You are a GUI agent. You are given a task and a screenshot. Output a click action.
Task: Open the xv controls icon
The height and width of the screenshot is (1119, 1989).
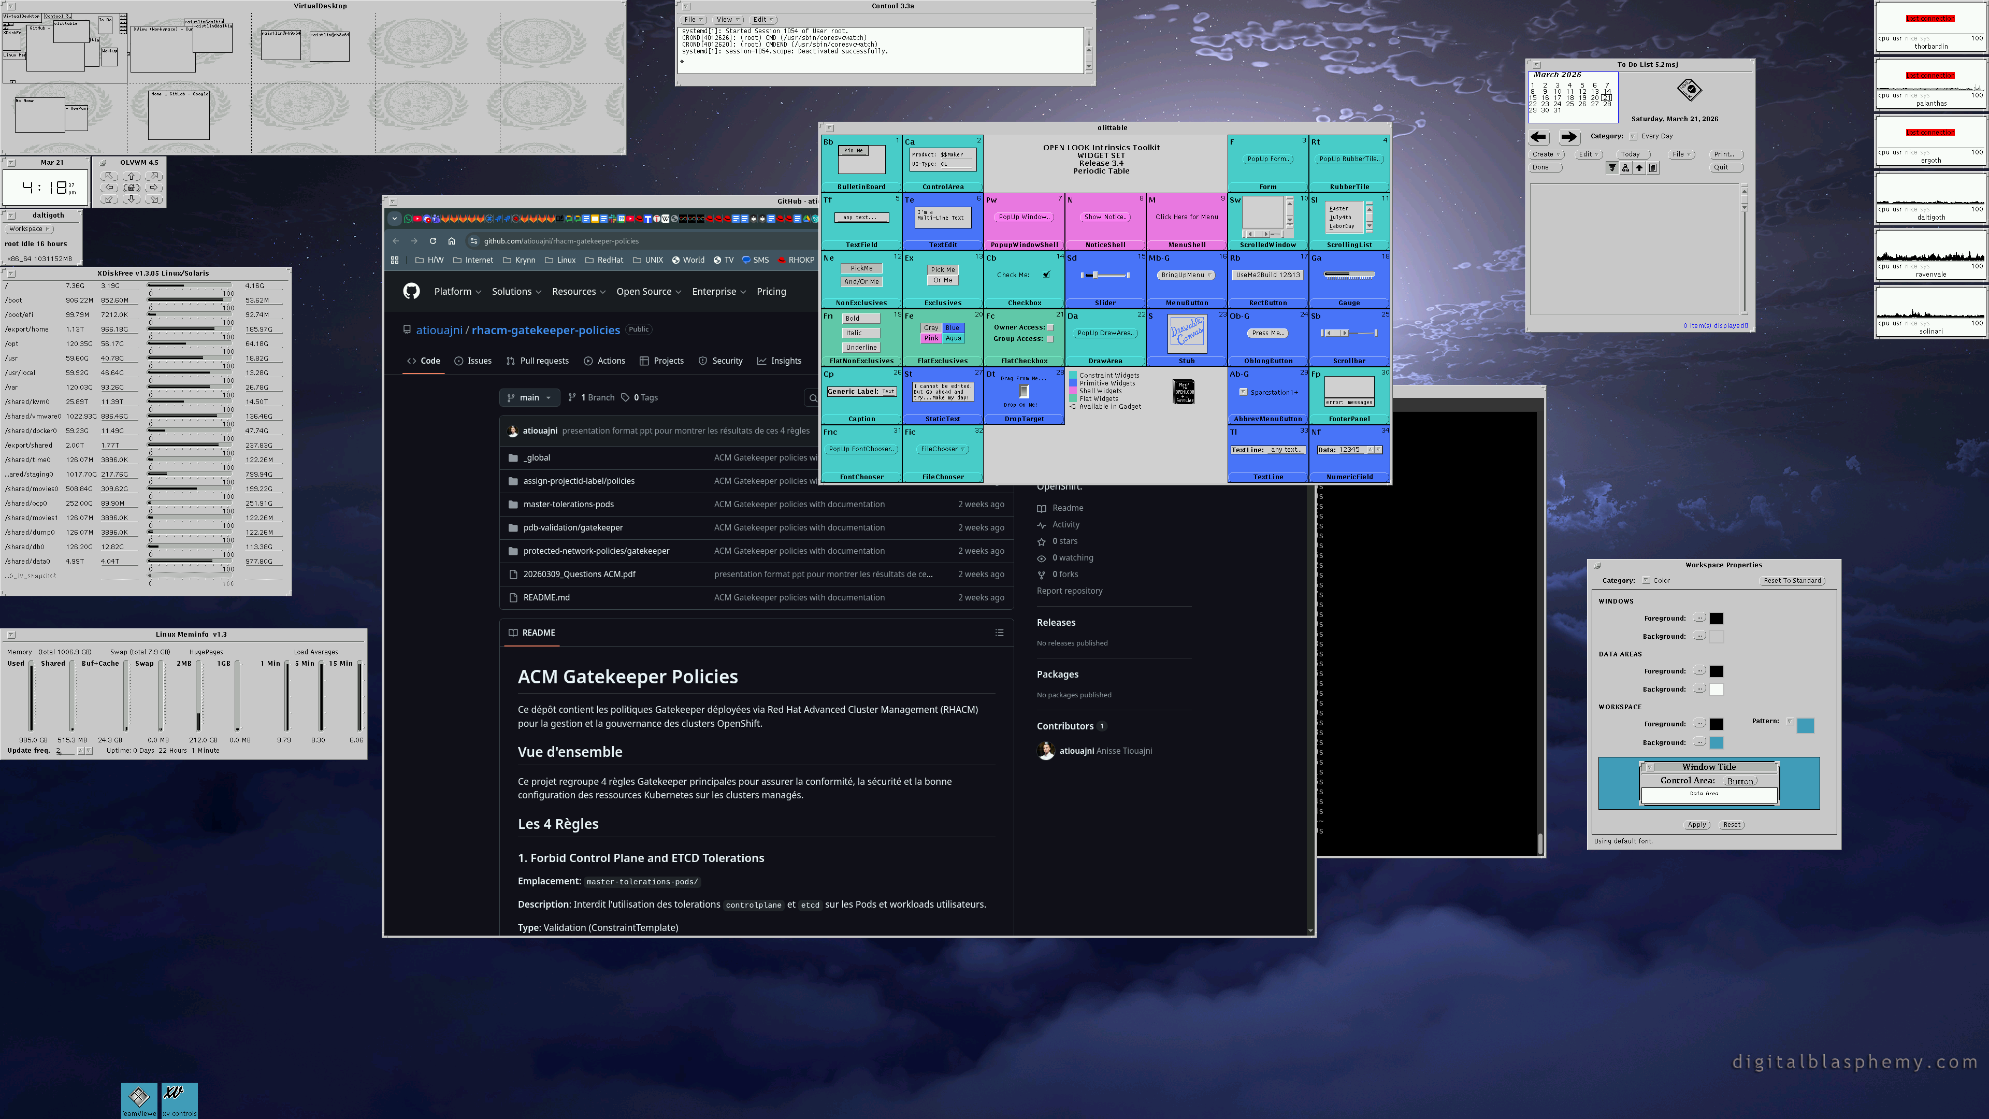pos(180,1095)
